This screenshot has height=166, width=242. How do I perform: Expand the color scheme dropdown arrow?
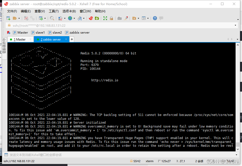(x=65, y=18)
